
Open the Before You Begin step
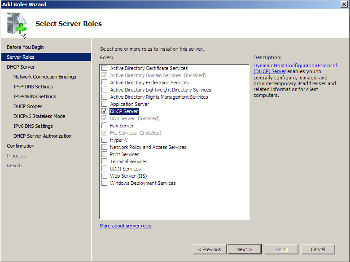pyautogui.click(x=25, y=47)
